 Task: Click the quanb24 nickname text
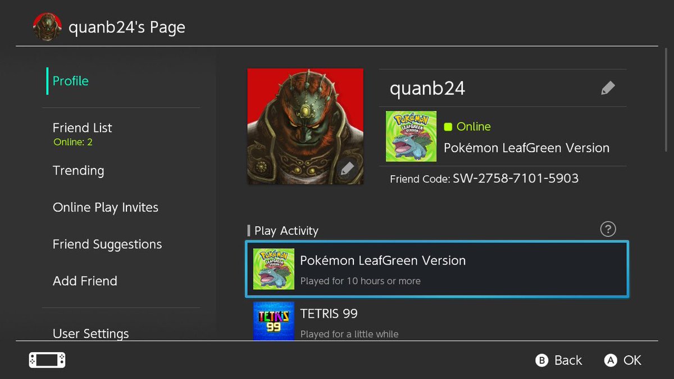[x=427, y=89]
